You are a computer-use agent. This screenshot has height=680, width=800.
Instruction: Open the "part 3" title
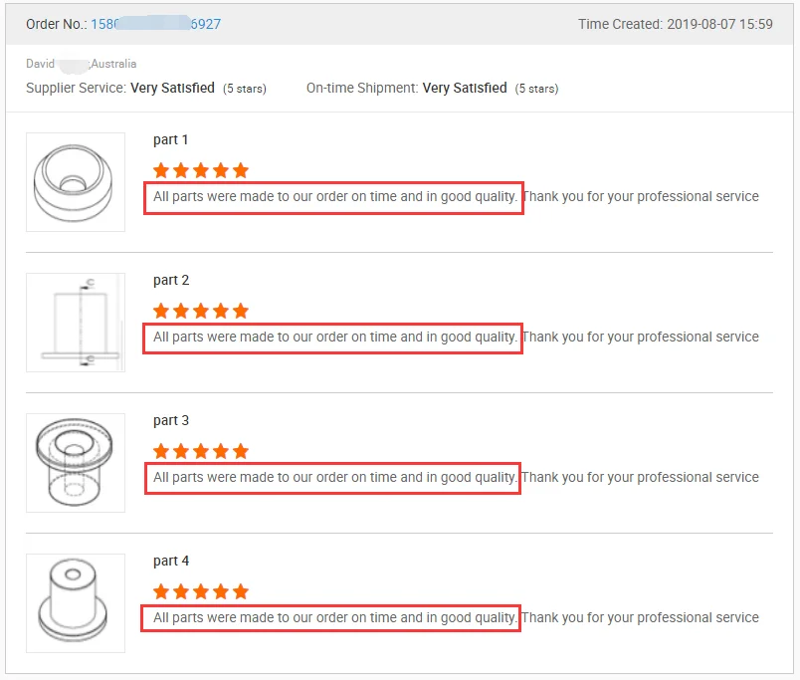point(171,421)
